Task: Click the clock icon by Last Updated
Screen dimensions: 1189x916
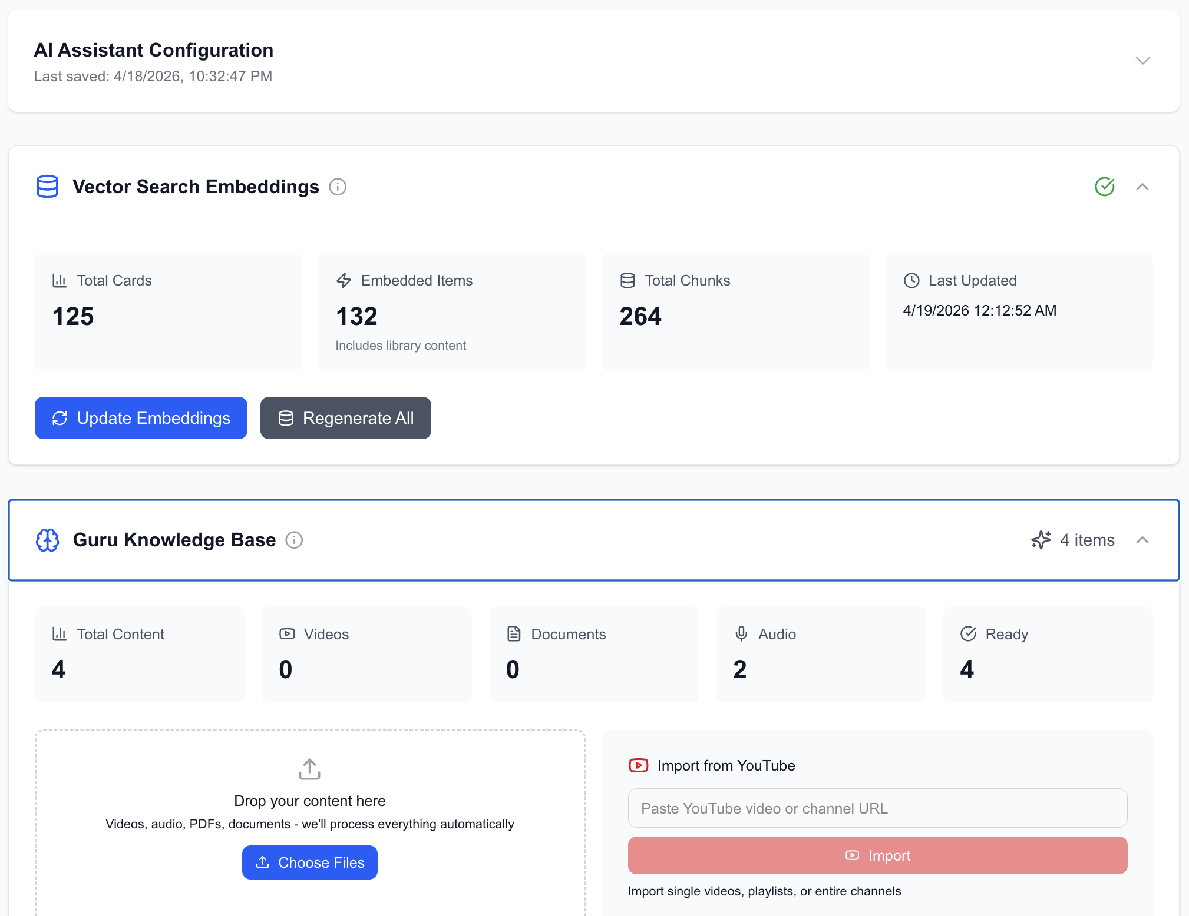Action: pyautogui.click(x=911, y=281)
